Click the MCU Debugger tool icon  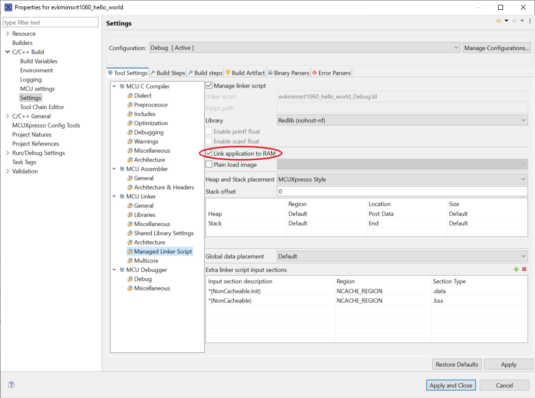122,270
